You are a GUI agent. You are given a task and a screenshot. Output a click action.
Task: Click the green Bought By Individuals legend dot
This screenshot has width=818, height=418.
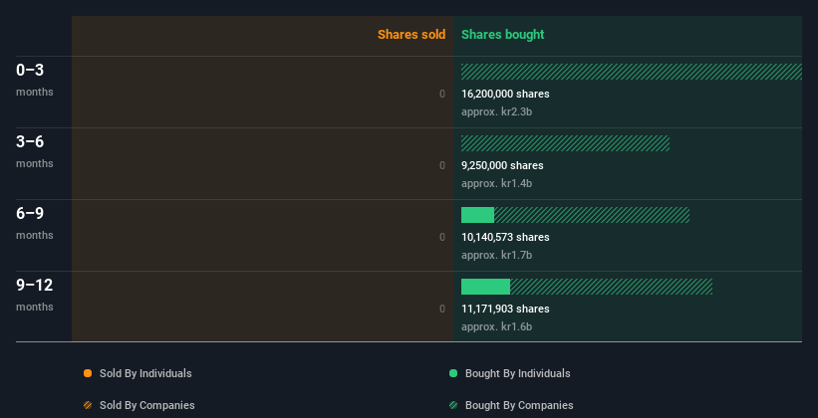pyautogui.click(x=453, y=373)
